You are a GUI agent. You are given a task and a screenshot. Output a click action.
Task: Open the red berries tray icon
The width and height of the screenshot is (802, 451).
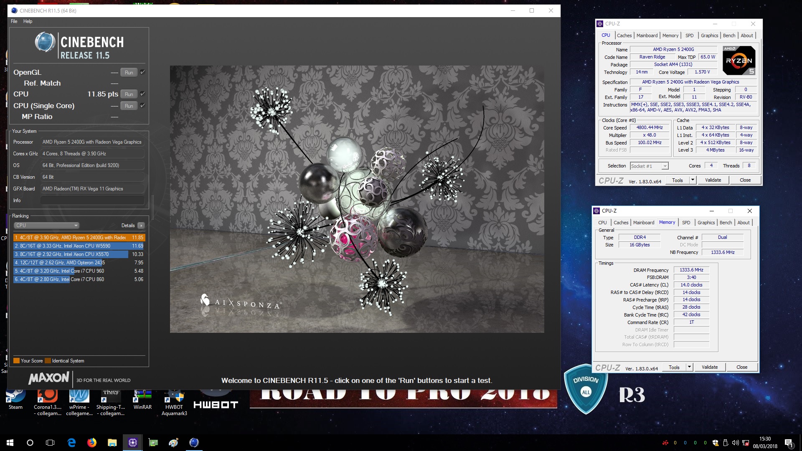coord(665,443)
